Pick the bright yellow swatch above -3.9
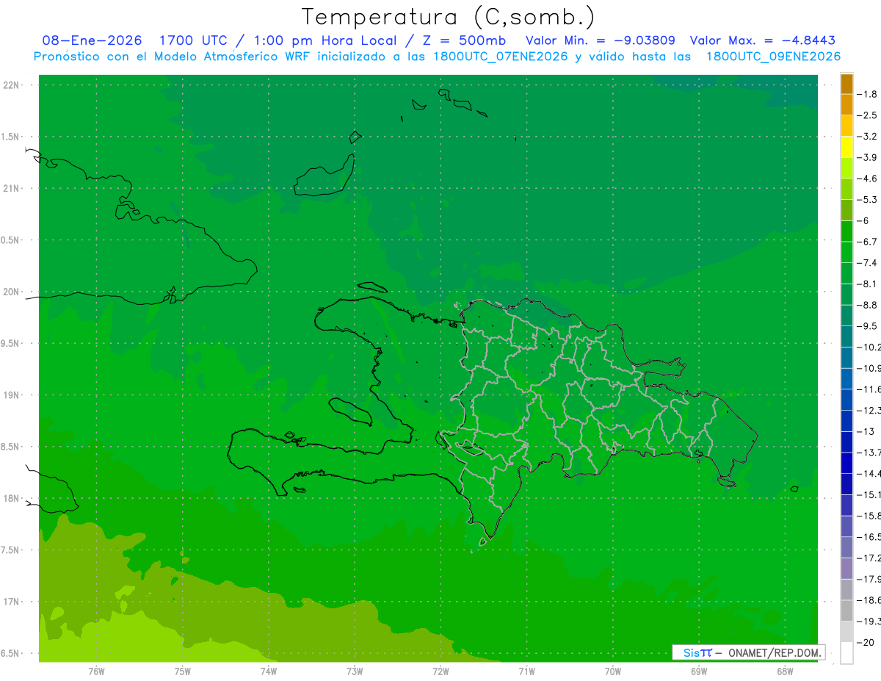This screenshot has height=681, width=881. (x=846, y=147)
